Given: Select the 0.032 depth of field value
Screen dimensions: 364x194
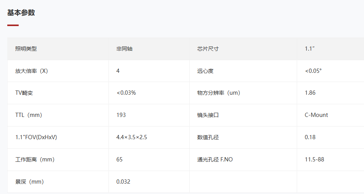Looking at the screenshot, I should point(123,182).
